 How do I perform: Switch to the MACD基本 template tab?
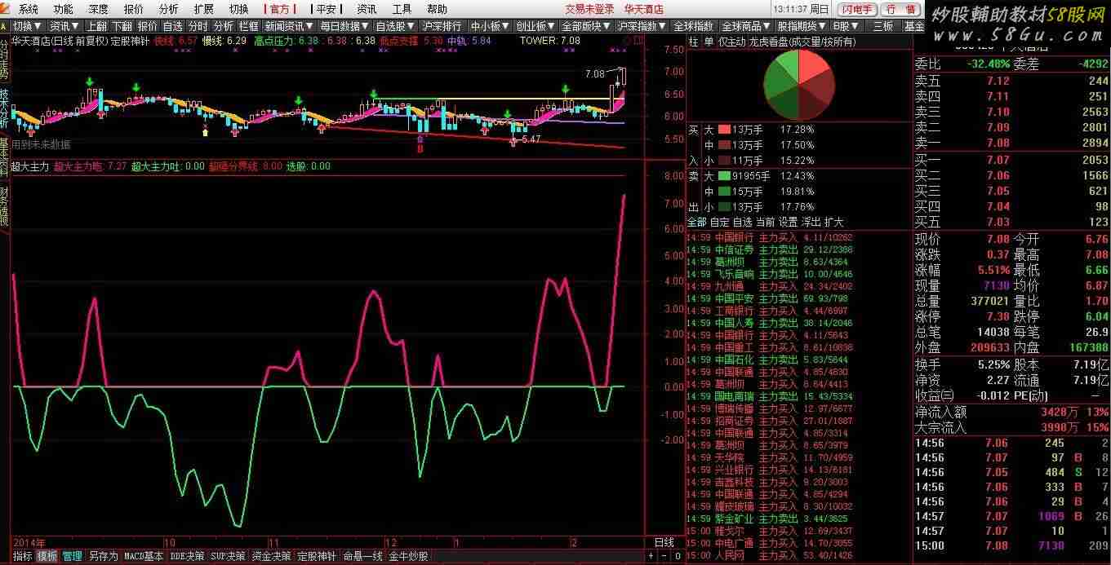click(x=144, y=557)
